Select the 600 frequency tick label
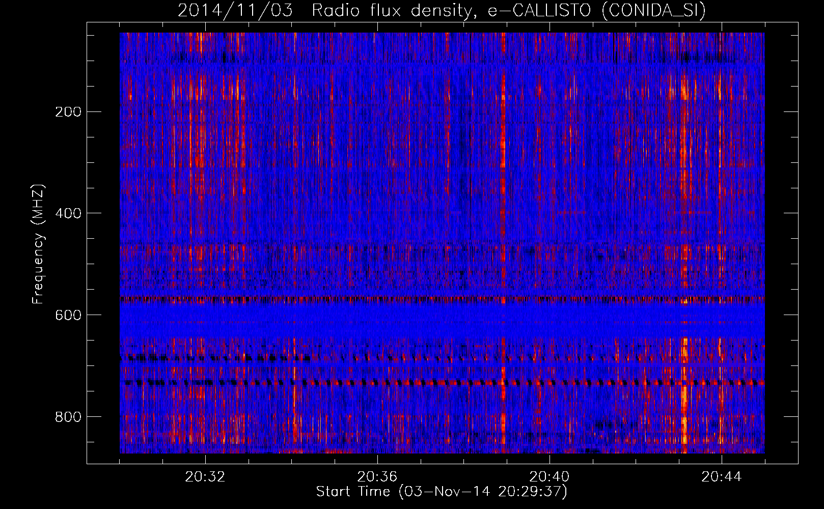Screen dimensions: 824x509 tap(68, 315)
